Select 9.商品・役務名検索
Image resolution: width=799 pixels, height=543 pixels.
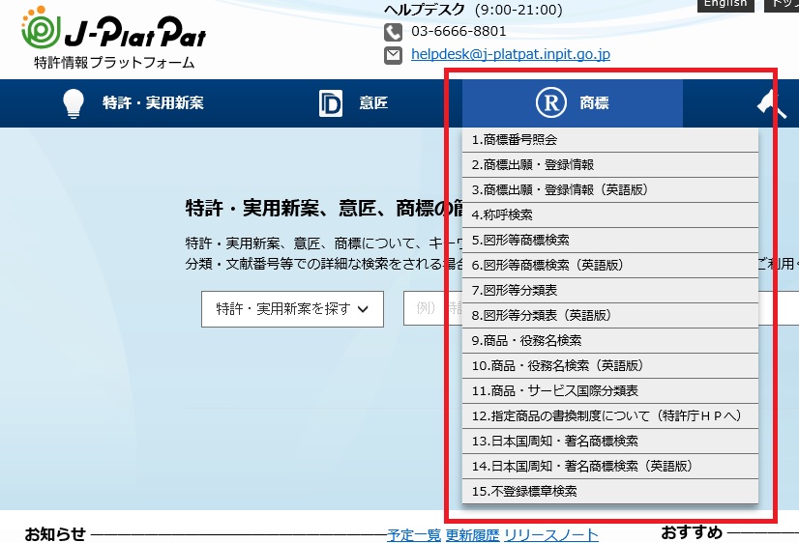pyautogui.click(x=610, y=340)
